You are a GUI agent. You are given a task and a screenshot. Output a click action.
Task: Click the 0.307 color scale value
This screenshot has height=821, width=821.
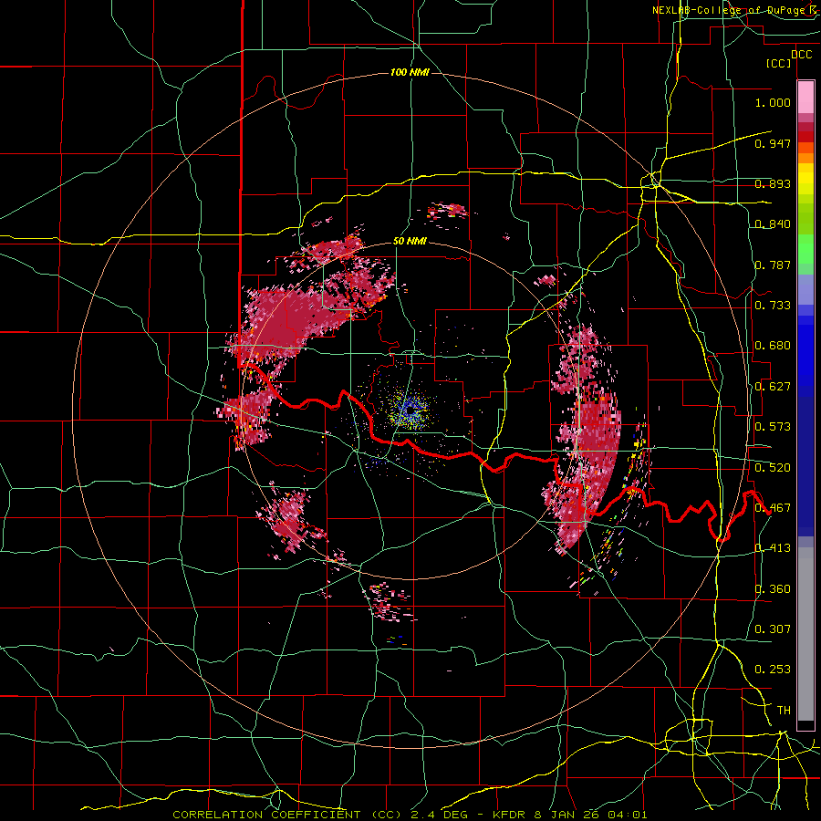click(773, 629)
